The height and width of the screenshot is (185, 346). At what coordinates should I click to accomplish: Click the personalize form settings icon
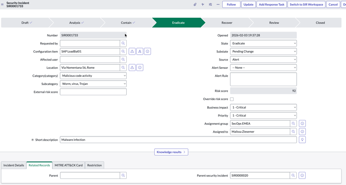click(x=210, y=4)
